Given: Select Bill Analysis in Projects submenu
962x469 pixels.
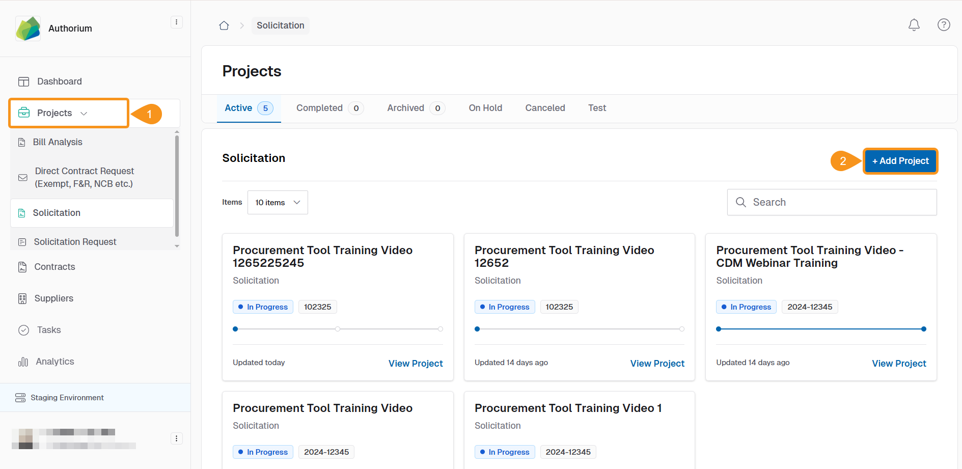Looking at the screenshot, I should pos(58,142).
